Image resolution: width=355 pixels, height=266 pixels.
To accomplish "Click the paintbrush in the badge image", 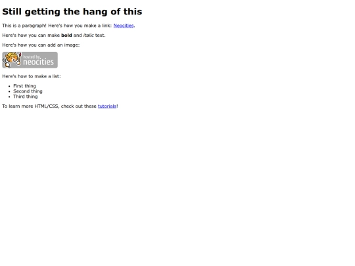I will pyautogui.click(x=20, y=59).
